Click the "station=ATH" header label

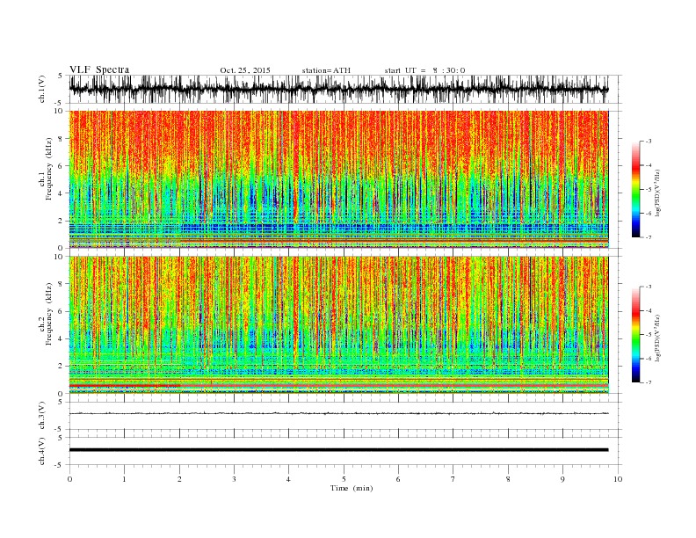[x=326, y=70]
